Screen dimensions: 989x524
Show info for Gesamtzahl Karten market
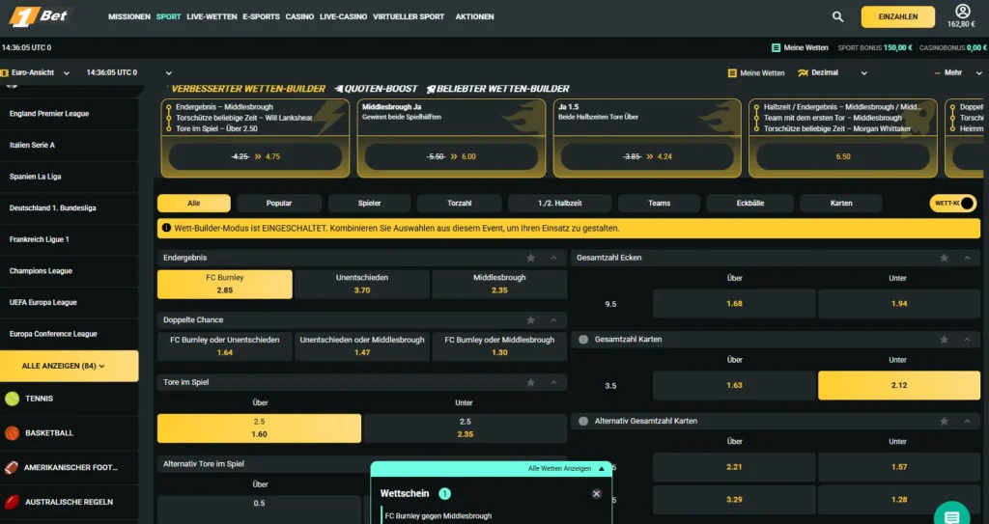point(583,340)
